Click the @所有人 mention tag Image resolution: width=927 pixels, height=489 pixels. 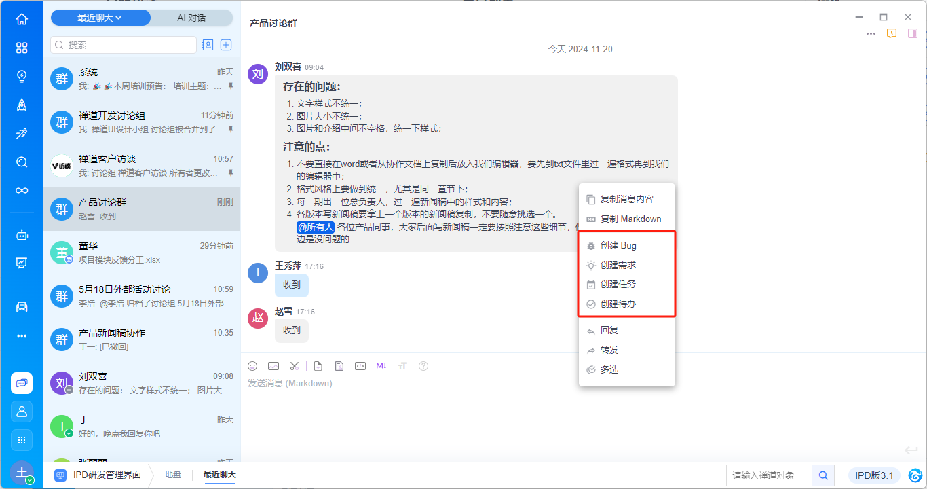pos(316,228)
